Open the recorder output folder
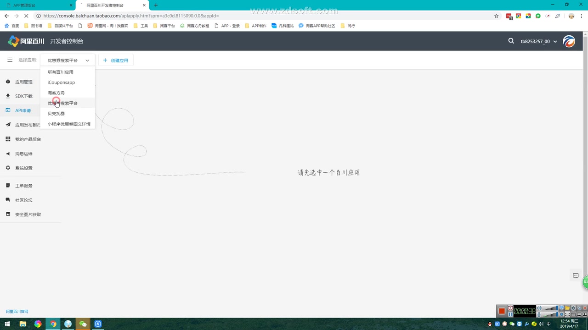Screen dimensions: 588x330 tap(567, 308)
